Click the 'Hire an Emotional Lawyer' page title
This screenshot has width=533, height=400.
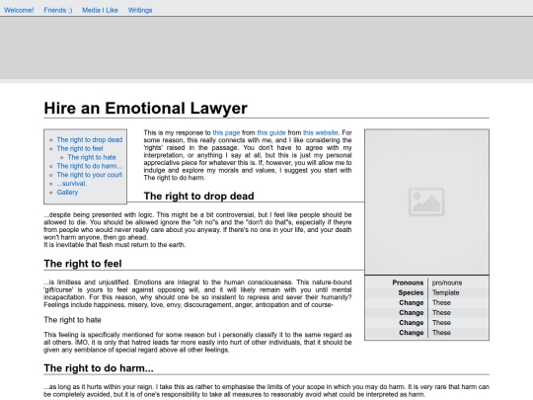click(x=145, y=109)
